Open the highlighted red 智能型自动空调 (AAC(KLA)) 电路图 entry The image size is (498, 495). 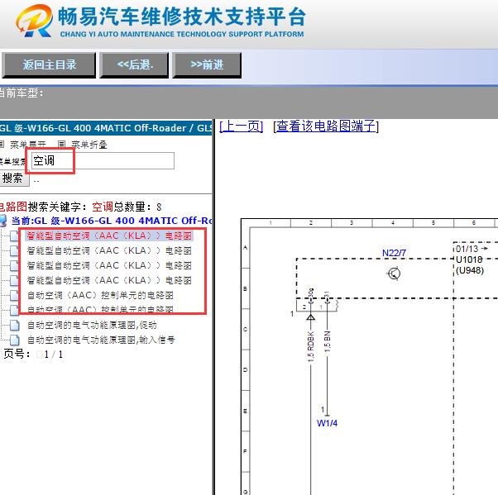coord(109,236)
